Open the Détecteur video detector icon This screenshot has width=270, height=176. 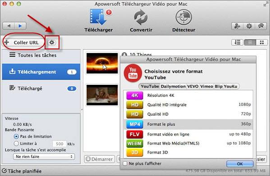point(183,17)
